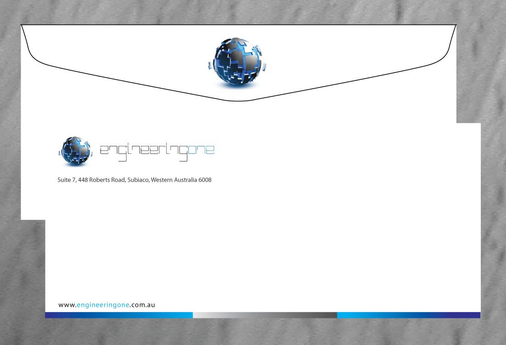Screen dimensions: 506x345
Task: Click the gray gradient band in the footer stripe
Action: (x=264, y=315)
